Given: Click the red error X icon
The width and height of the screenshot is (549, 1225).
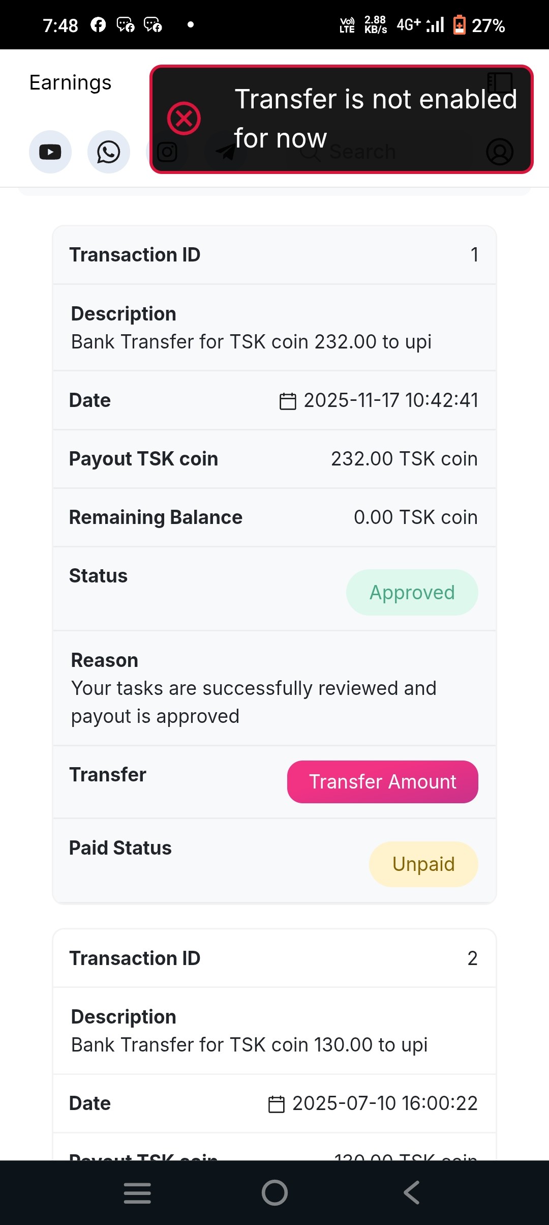Looking at the screenshot, I should 184,119.
